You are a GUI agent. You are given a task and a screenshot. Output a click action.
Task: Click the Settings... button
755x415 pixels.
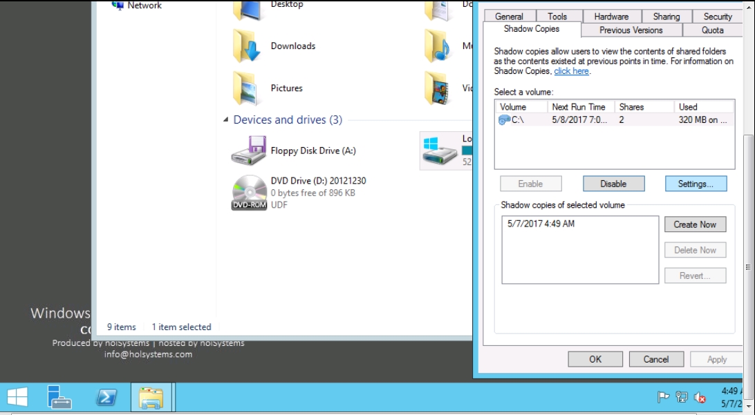click(696, 184)
